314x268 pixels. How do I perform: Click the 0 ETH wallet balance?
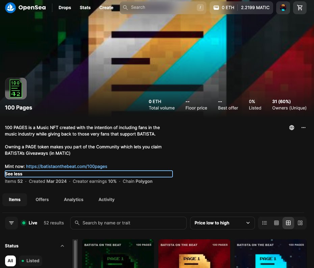click(x=228, y=8)
